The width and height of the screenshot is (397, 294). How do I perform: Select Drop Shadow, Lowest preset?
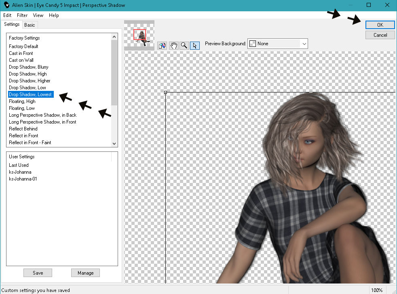coord(31,94)
